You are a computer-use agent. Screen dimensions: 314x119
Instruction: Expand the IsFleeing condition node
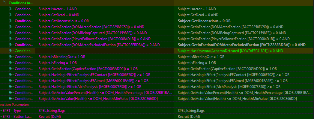tap(10, 63)
